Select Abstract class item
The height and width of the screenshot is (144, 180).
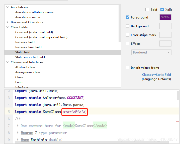[25, 67]
